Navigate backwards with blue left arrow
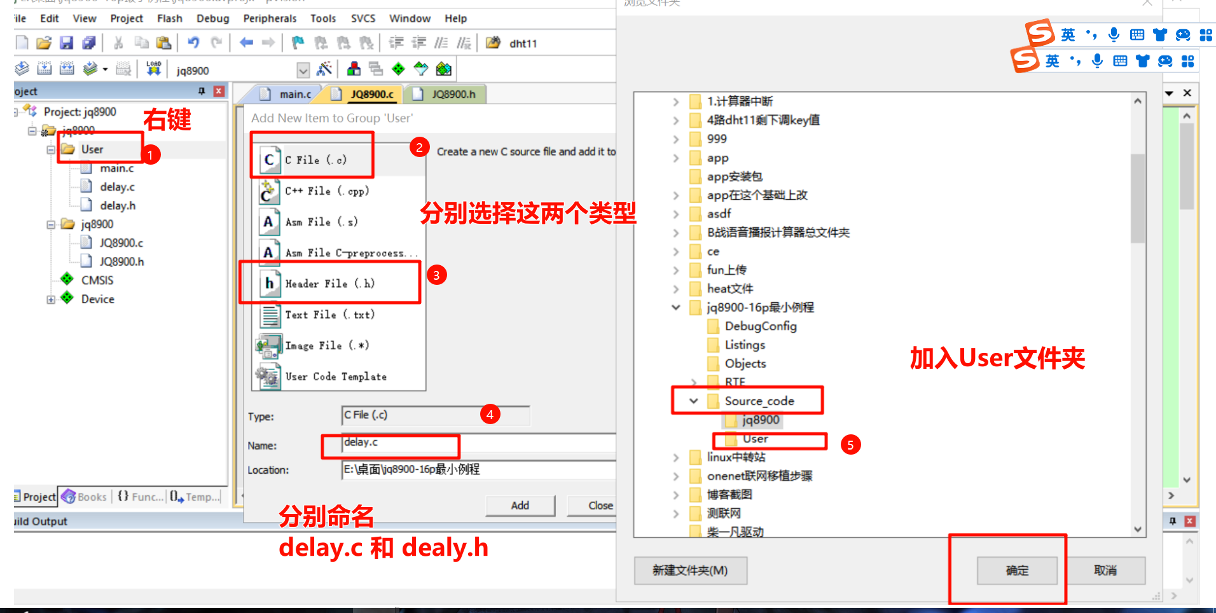This screenshot has height=613, width=1216. tap(246, 43)
